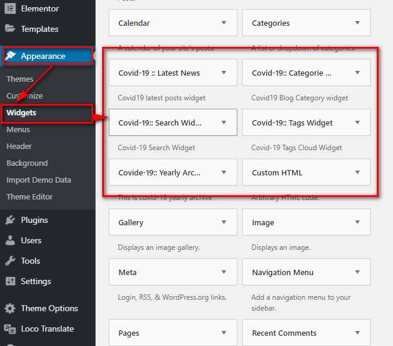
Task: Click the Users person icon
Action: click(10, 240)
